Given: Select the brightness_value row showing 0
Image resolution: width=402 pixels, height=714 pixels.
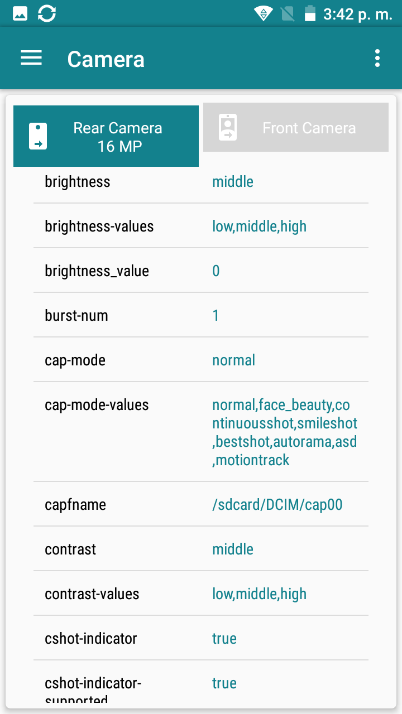Looking at the screenshot, I should 201,271.
